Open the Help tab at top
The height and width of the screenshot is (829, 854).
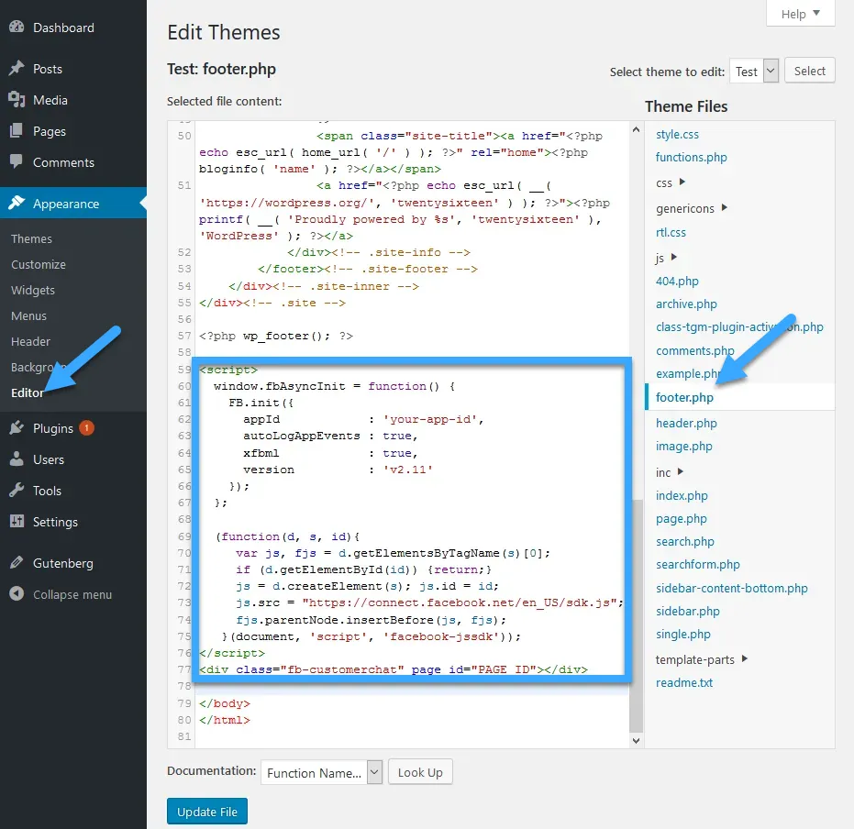point(800,14)
